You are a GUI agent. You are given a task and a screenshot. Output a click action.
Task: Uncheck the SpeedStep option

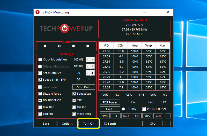(74, 94)
